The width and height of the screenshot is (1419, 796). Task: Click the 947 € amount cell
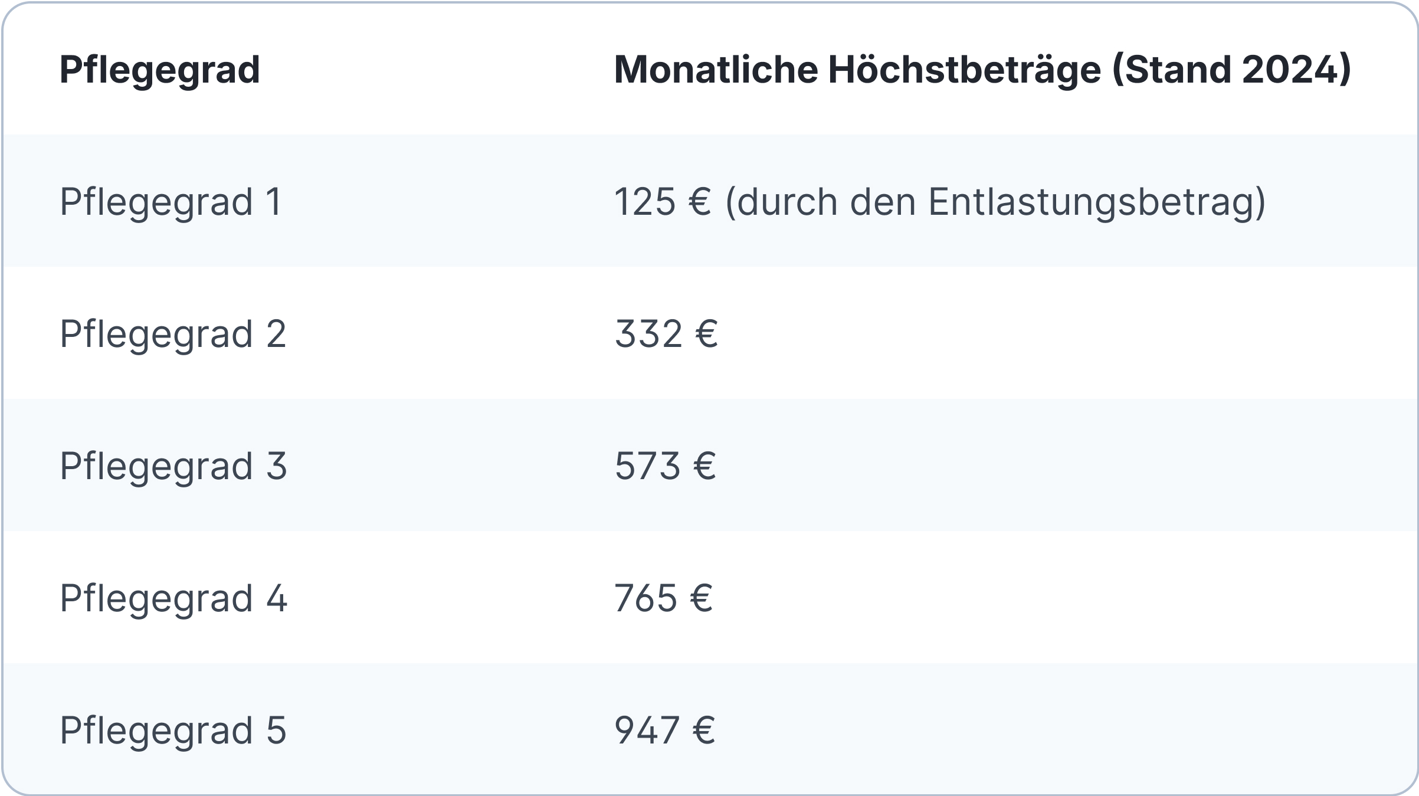pyautogui.click(x=664, y=731)
